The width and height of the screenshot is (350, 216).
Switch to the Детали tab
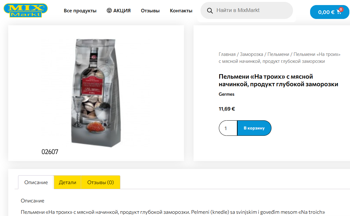tap(67, 182)
